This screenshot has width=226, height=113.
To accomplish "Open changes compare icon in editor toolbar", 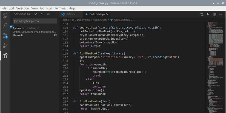I will click(202, 14).
